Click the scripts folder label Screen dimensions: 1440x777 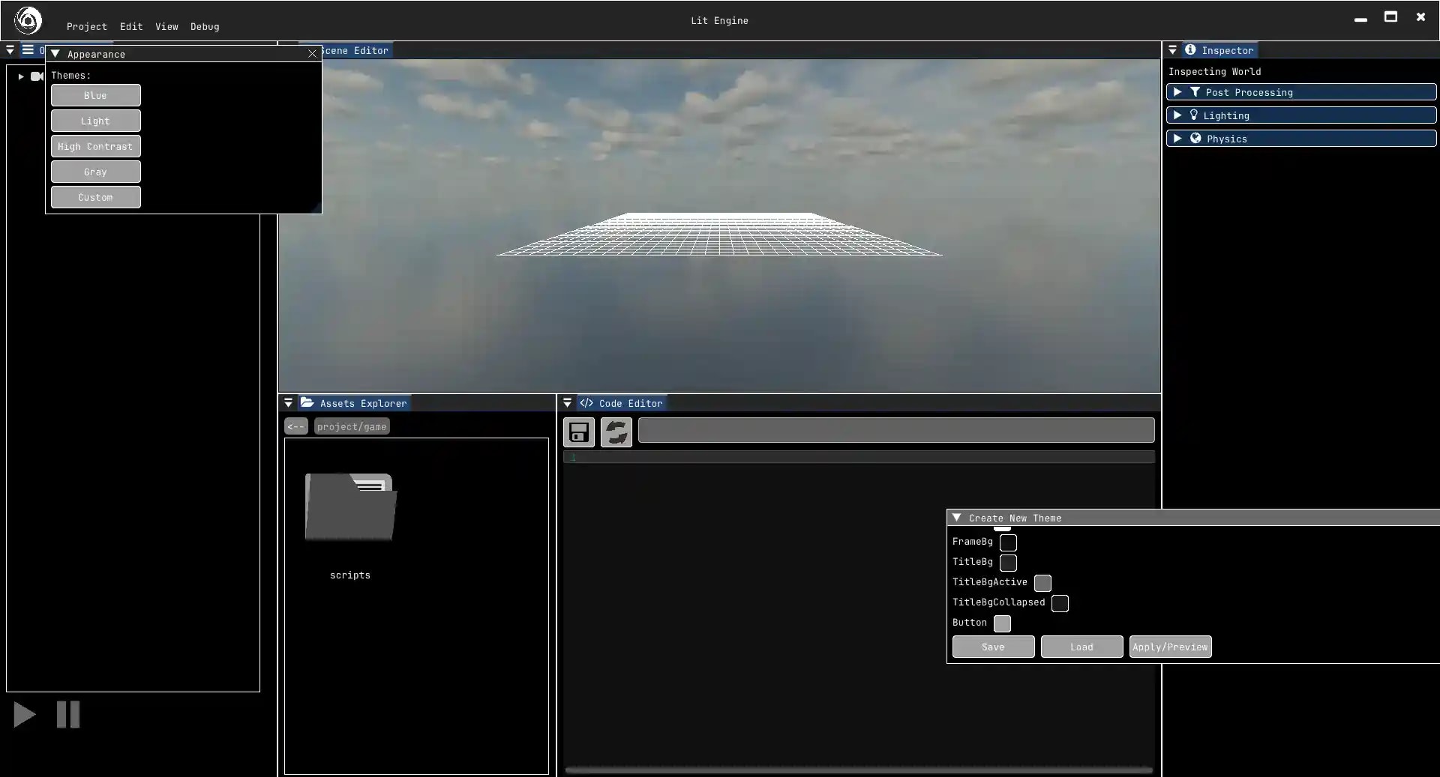(x=350, y=575)
